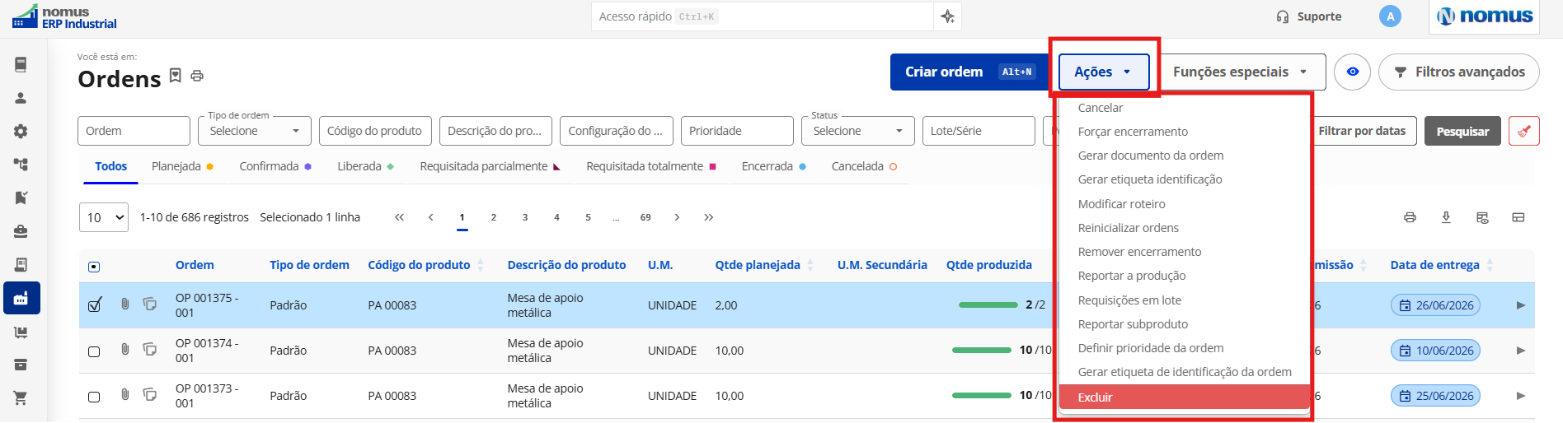1563x423 pixels.
Task: Open the rows per page selector
Action: pyautogui.click(x=104, y=217)
